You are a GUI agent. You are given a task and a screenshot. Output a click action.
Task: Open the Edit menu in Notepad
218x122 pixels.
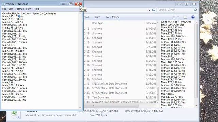[x=11, y=9]
